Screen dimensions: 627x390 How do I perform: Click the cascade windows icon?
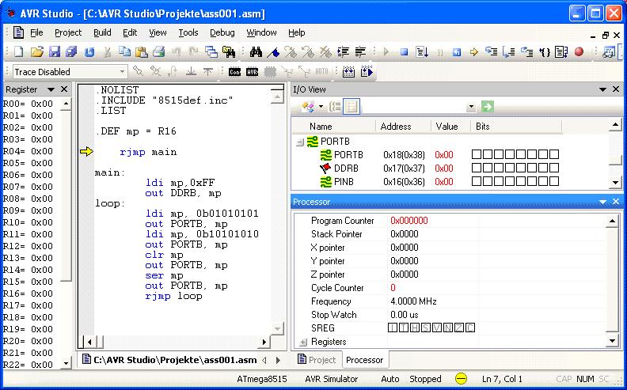point(211,51)
